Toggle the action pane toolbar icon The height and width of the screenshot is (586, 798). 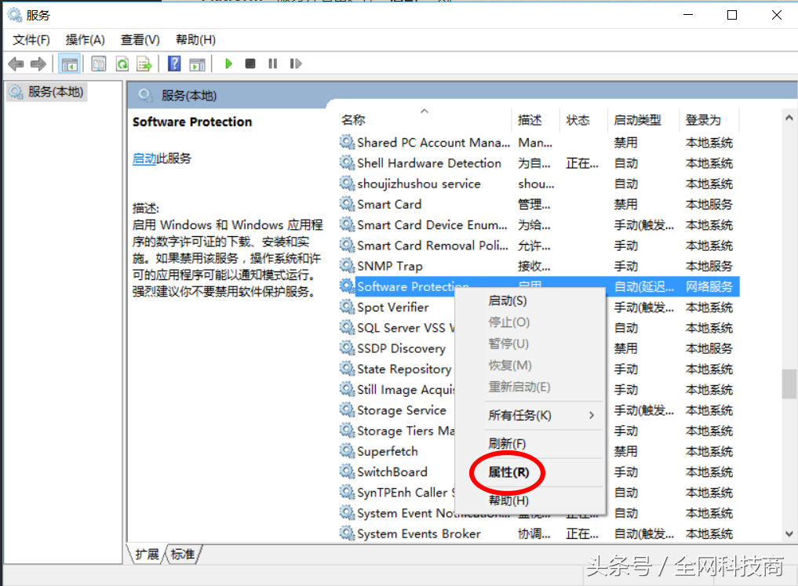click(197, 64)
